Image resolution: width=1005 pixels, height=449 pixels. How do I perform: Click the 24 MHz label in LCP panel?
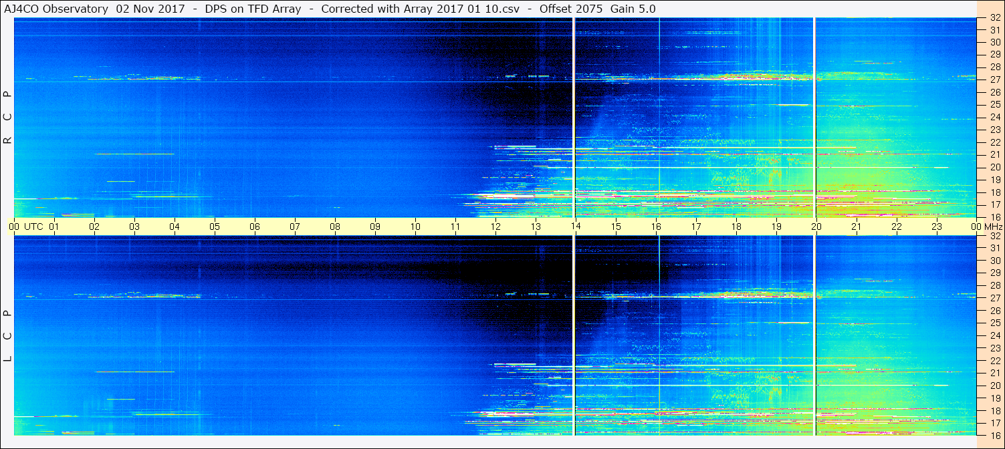click(994, 335)
